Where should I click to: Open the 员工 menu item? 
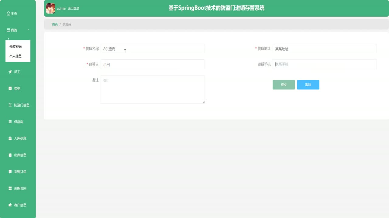(x=18, y=72)
